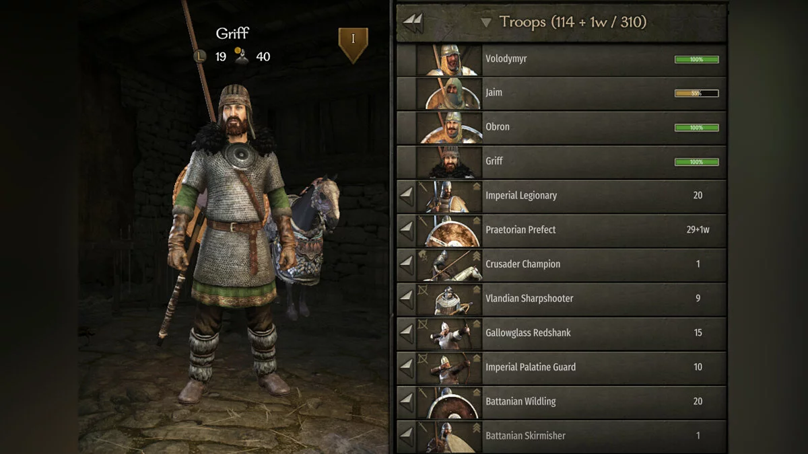Transfer all troops with double-arrow button

point(413,23)
